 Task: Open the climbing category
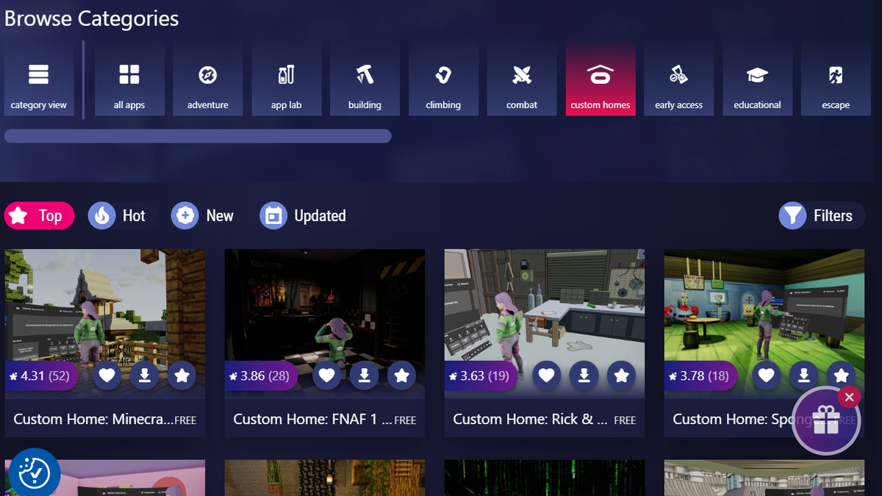443,79
